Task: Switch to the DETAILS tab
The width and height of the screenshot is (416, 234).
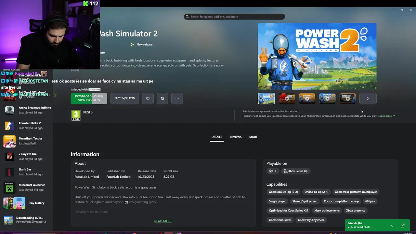Action: 217,137
